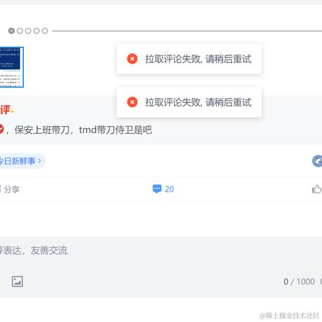Image resolution: width=322 pixels, height=322 pixels.
Task: Select the first filled pagination dot
Action: (11, 31)
